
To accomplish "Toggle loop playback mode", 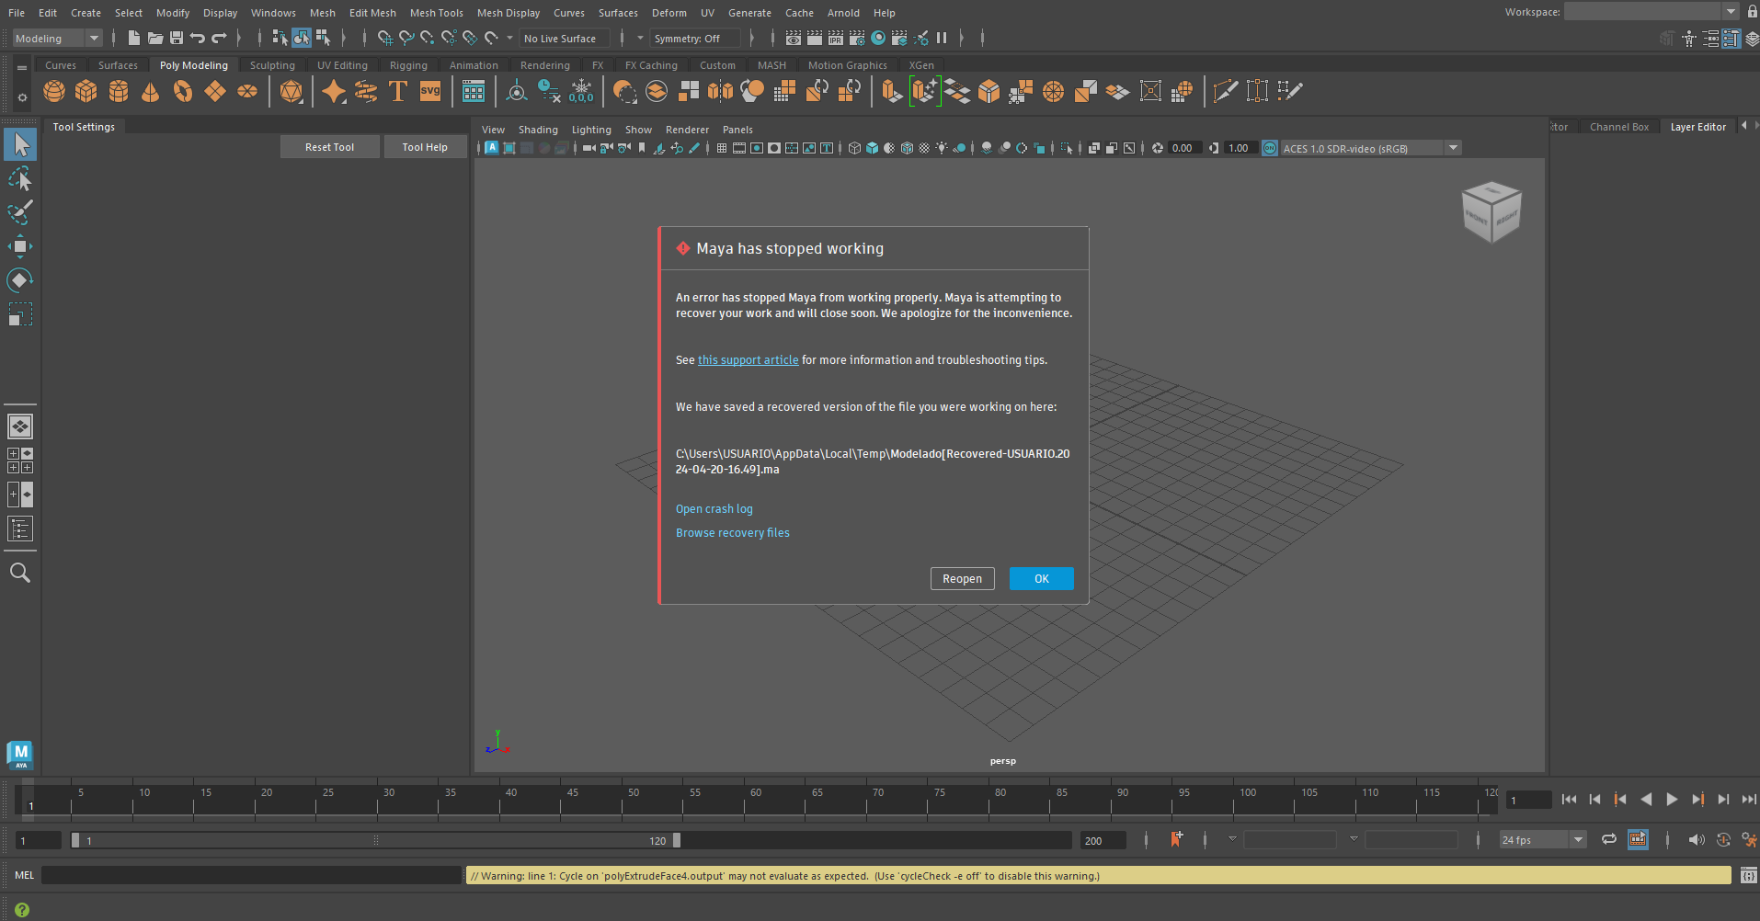I will pos(1608,839).
